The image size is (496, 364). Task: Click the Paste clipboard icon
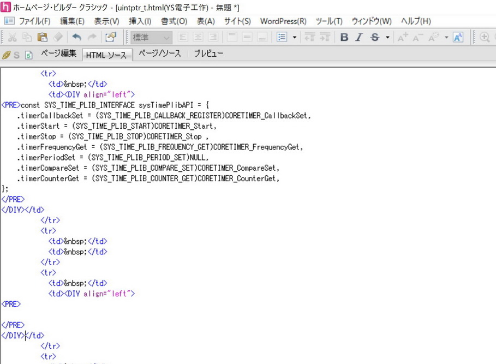[x=43, y=37]
